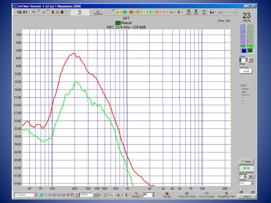
Task: Click the icon beside the Result offset spinner
Action: 250,60
